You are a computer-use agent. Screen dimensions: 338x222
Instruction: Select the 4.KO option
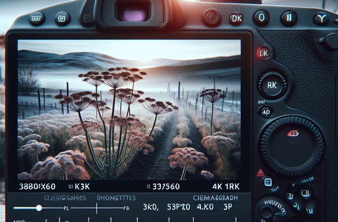tap(205, 207)
